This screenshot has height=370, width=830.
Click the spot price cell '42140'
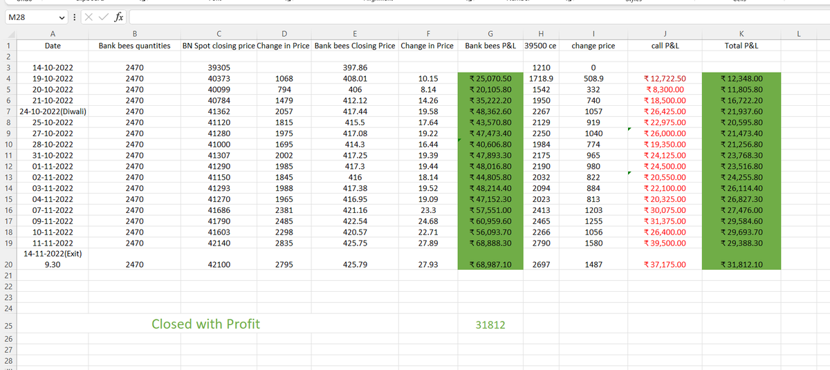pyautogui.click(x=218, y=243)
